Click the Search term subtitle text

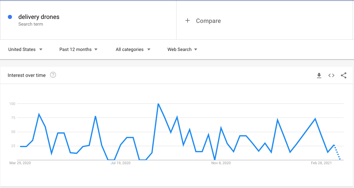(31, 24)
